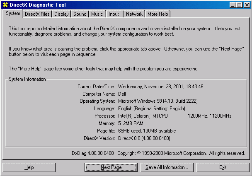Image resolution: width=252 pixels, height=176 pixels.
Task: Click Save All Information button
Action: (x=167, y=167)
